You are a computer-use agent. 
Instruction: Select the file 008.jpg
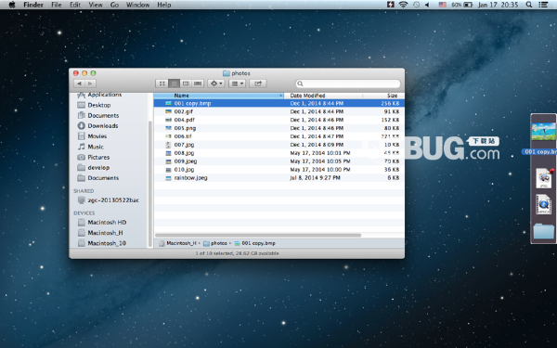[x=278, y=153]
